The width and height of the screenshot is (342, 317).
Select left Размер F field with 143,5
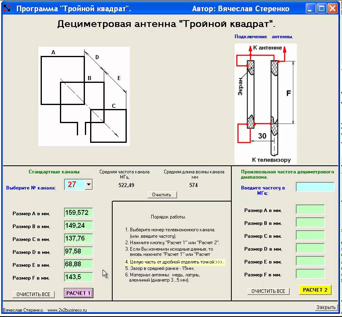point(78,277)
